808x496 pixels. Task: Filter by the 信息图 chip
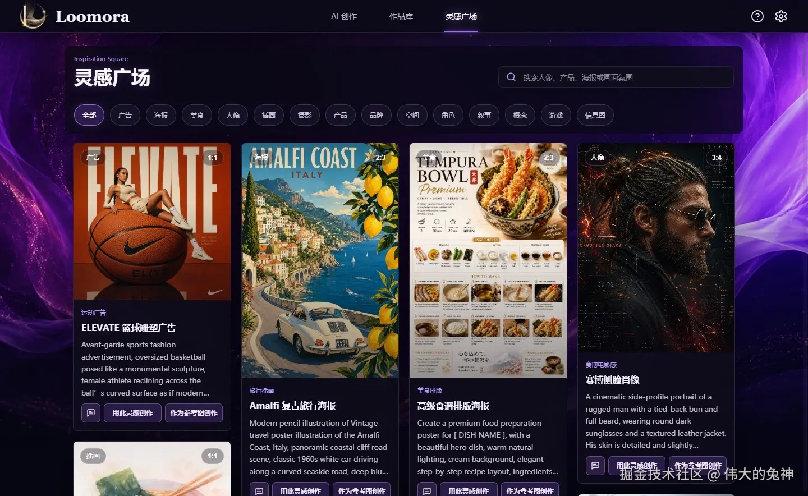(x=595, y=115)
